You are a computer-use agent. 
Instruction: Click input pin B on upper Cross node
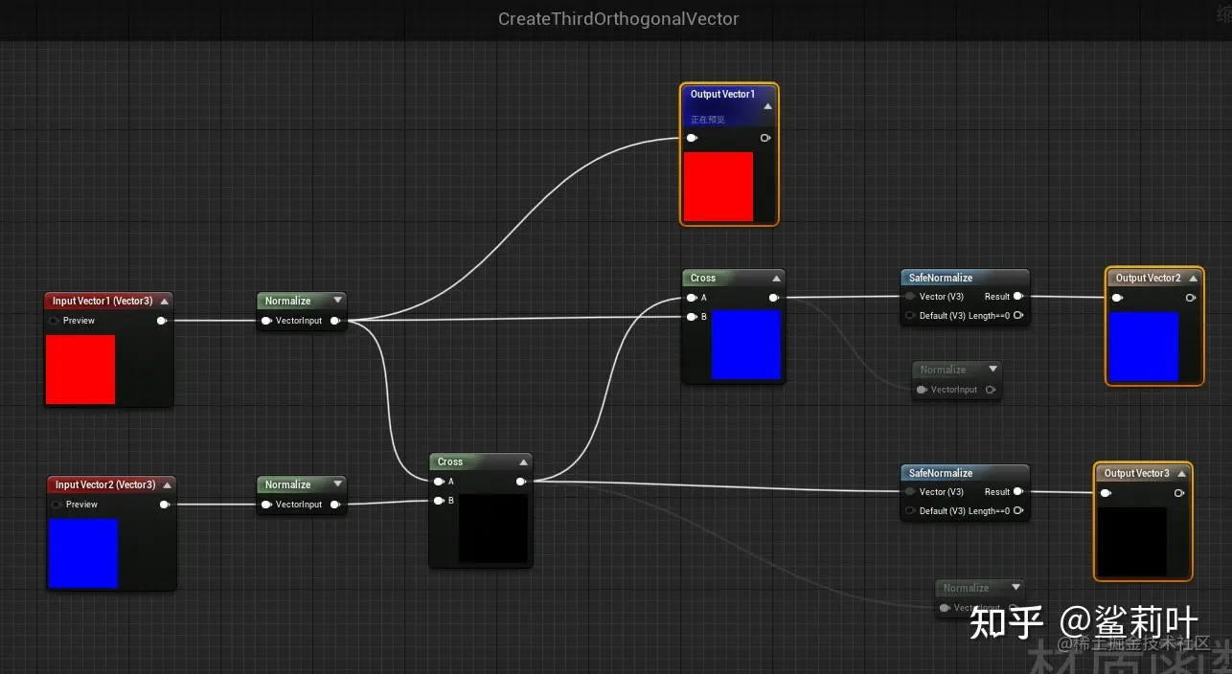click(692, 316)
